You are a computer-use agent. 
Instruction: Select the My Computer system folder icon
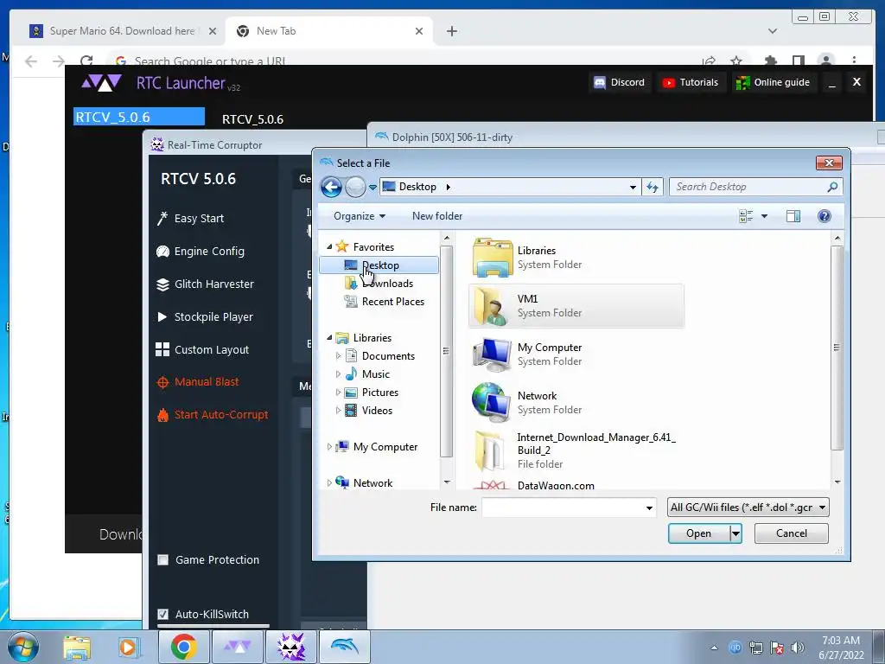point(492,354)
